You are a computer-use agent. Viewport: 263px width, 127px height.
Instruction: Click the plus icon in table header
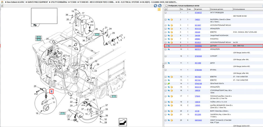pos(165,9)
